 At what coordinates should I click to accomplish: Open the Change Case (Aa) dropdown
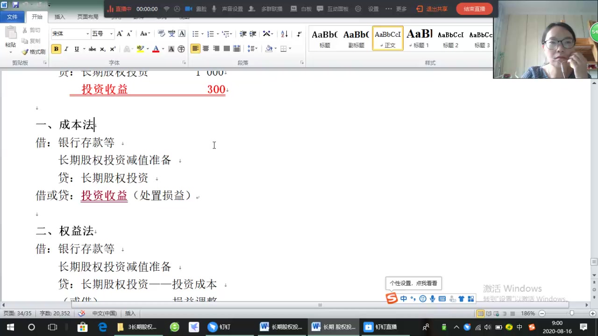(145, 34)
